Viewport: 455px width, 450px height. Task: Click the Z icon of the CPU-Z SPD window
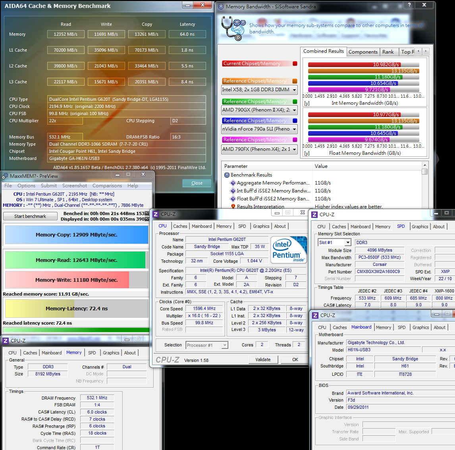(x=314, y=215)
